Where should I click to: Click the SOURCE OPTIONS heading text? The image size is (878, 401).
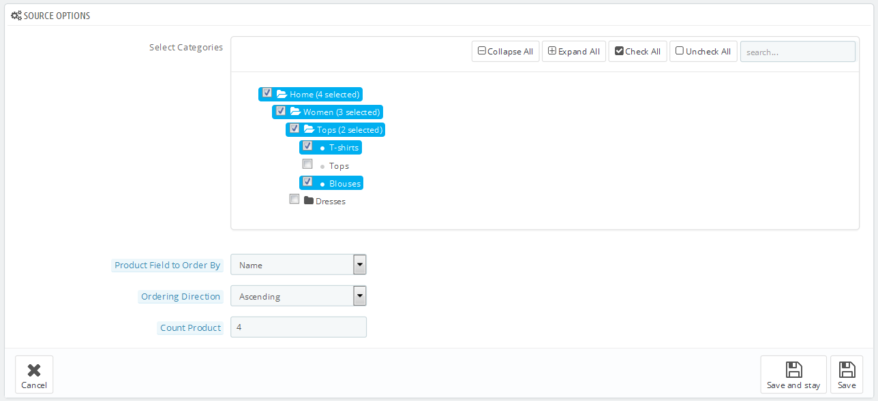[57, 16]
